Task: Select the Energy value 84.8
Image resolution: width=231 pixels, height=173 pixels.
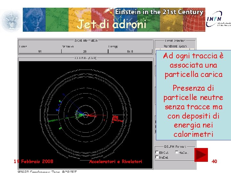Action: coord(130,52)
